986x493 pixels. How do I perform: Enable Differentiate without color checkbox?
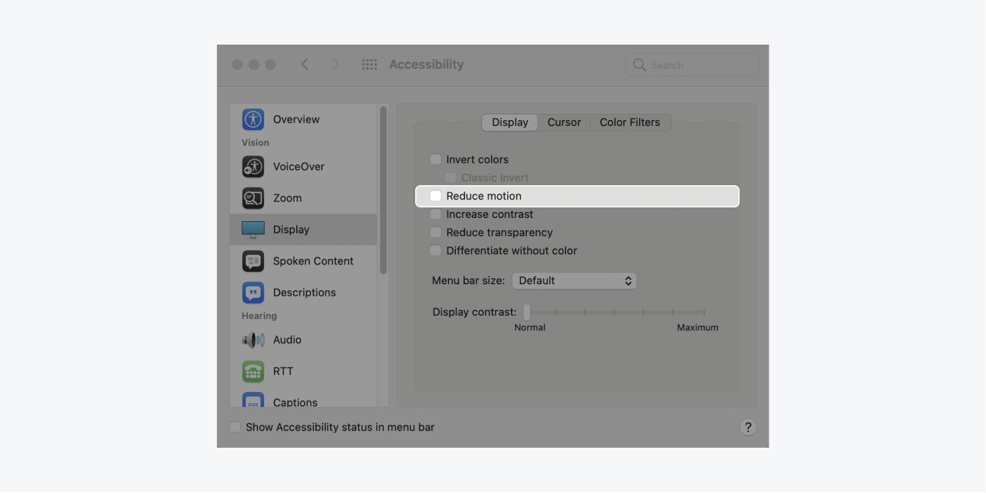[436, 251]
